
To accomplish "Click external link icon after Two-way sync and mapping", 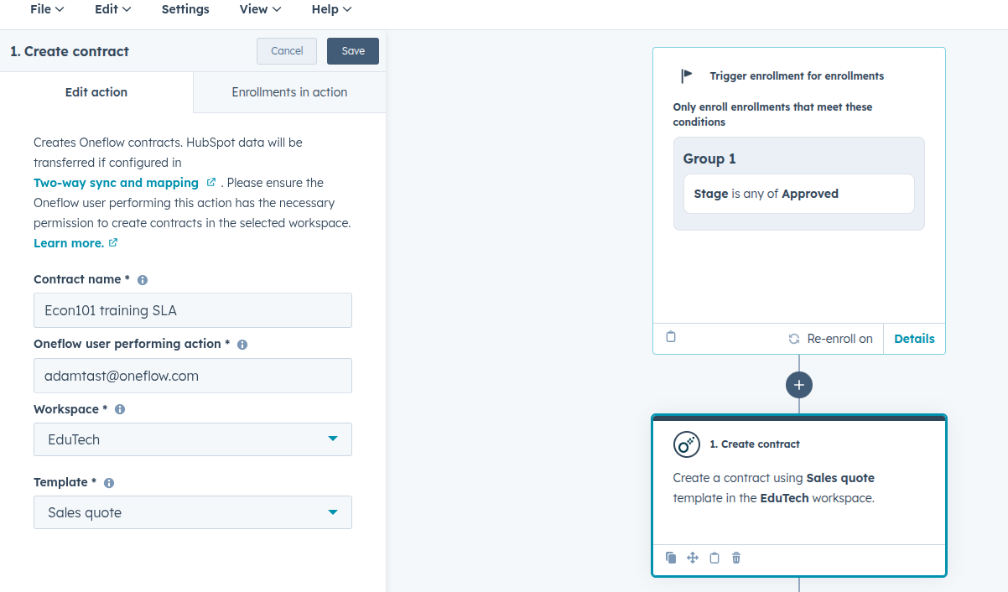I will [x=211, y=182].
